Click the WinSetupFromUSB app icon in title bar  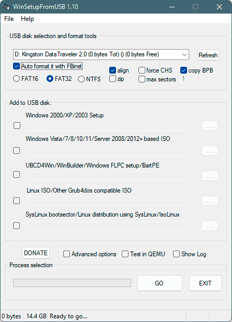6,7
